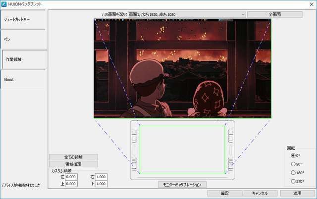317x199 pixels.
Task: Focus the 上 custom area field
Action: click(x=71, y=184)
